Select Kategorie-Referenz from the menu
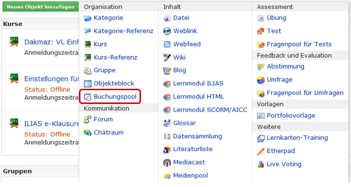 coord(123,31)
